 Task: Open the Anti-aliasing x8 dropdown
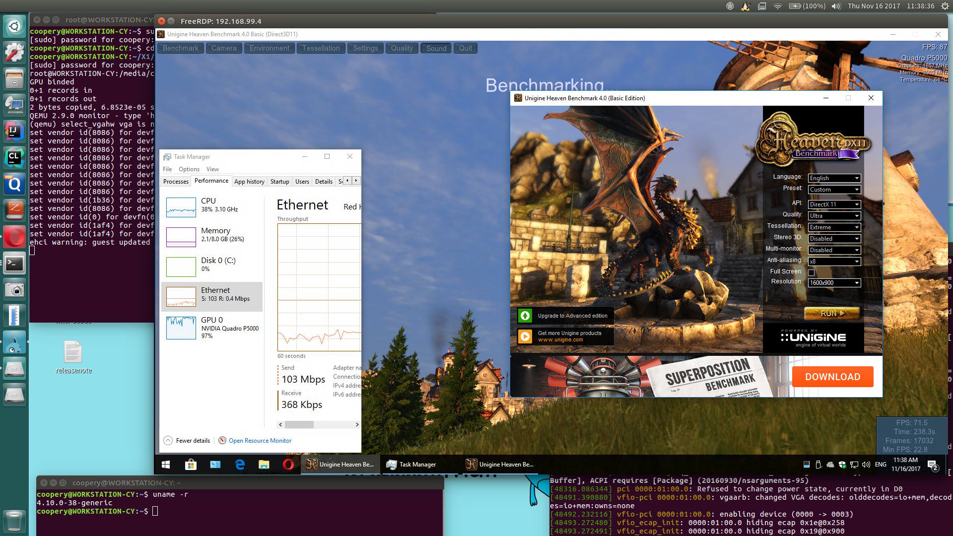834,262
